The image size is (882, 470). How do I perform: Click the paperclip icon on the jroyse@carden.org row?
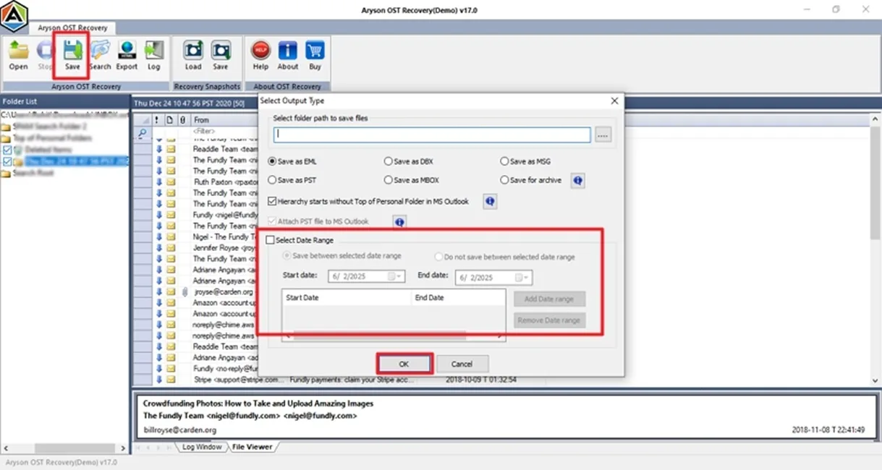(184, 291)
